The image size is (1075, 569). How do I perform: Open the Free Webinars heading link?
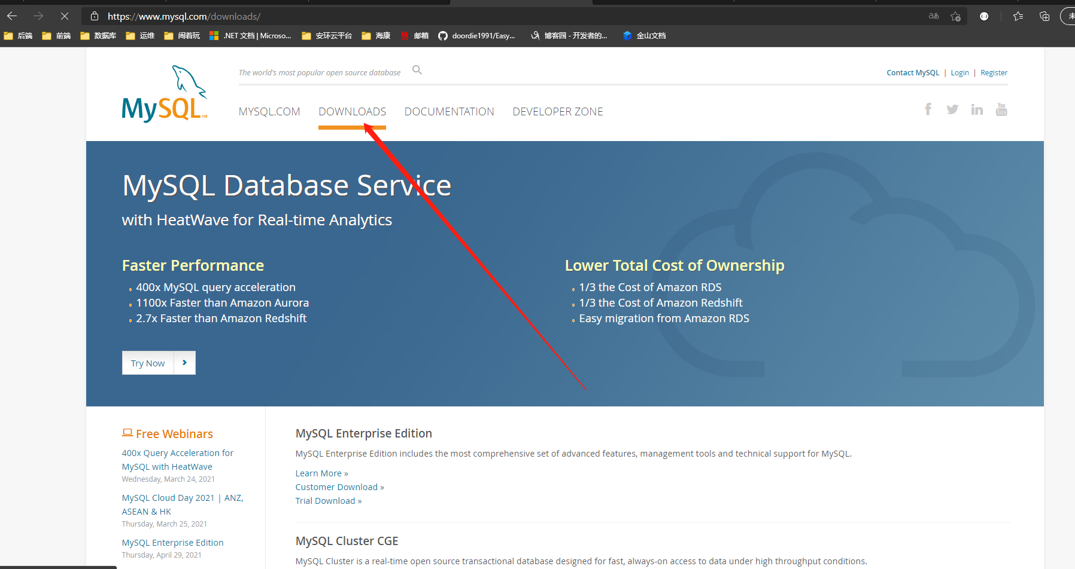pyautogui.click(x=174, y=434)
